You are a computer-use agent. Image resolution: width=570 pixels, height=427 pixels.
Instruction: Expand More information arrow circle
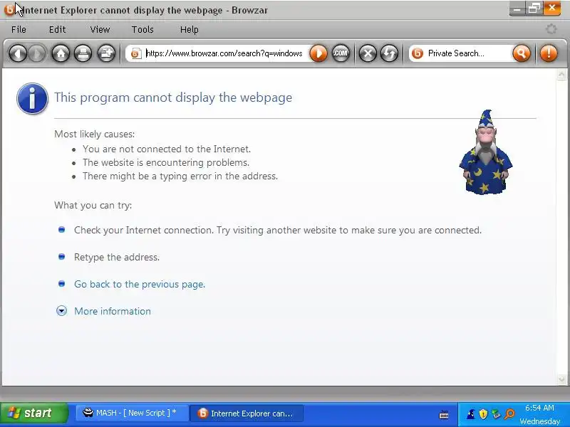click(x=61, y=311)
